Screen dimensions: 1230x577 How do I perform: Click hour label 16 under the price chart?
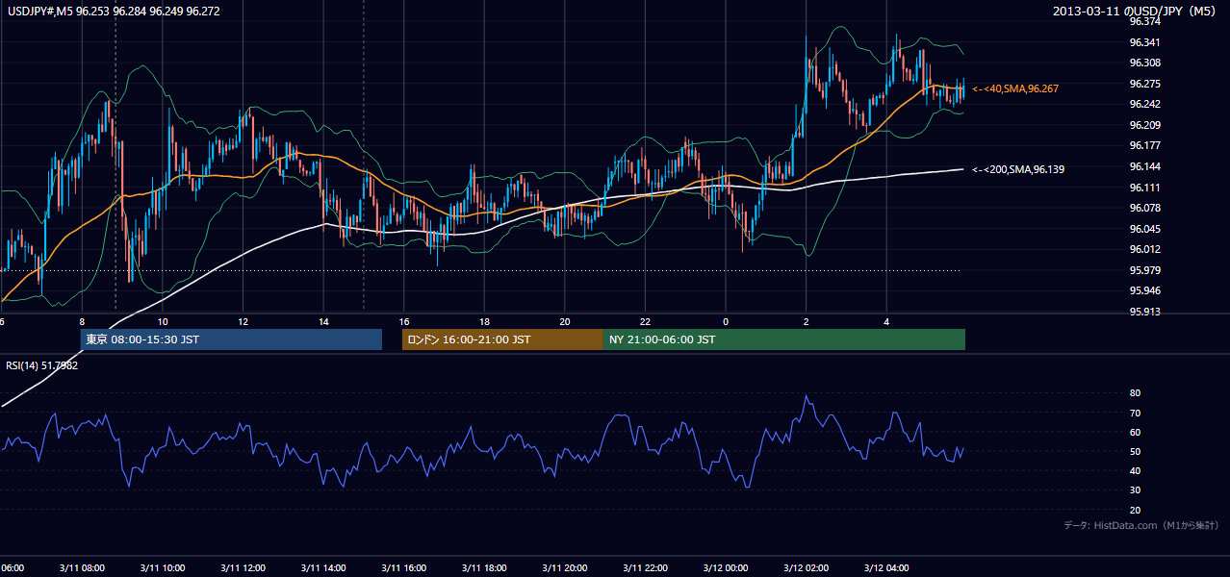(x=404, y=321)
